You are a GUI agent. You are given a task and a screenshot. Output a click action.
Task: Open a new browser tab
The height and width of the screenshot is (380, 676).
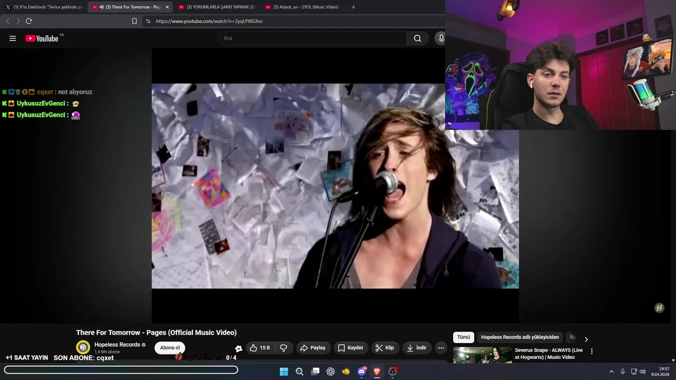tap(353, 7)
